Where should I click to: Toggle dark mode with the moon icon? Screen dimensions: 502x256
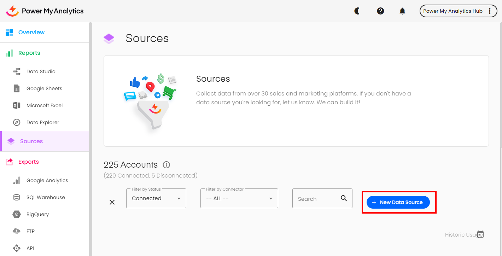click(357, 11)
